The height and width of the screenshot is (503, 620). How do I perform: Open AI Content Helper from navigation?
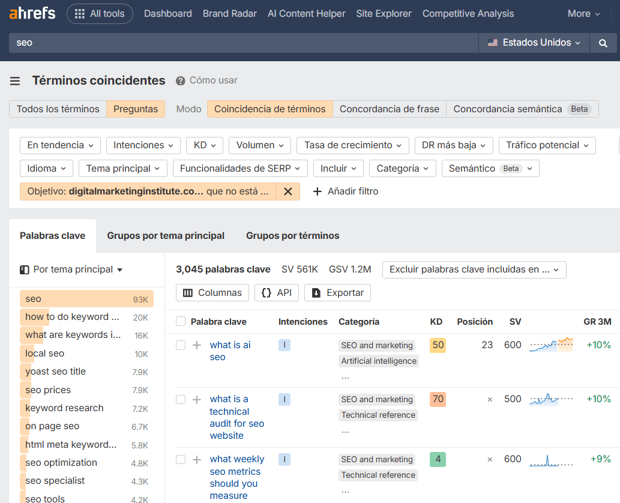[307, 14]
